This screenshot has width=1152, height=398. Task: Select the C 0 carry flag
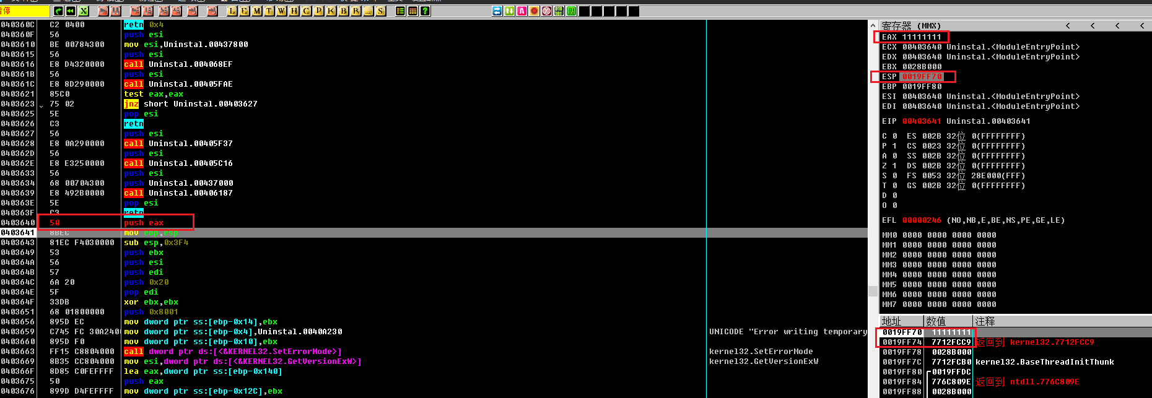(889, 136)
